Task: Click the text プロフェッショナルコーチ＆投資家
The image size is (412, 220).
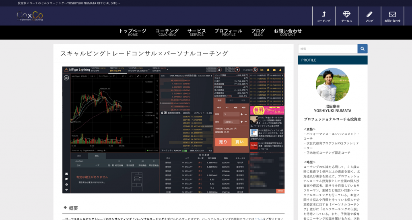Action: 333,119
